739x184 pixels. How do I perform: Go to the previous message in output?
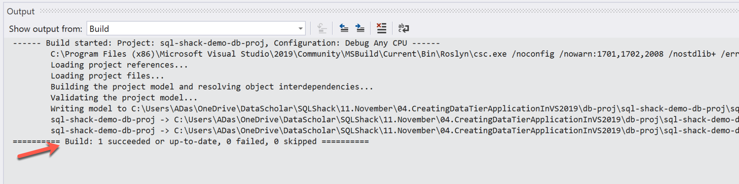pos(344,28)
